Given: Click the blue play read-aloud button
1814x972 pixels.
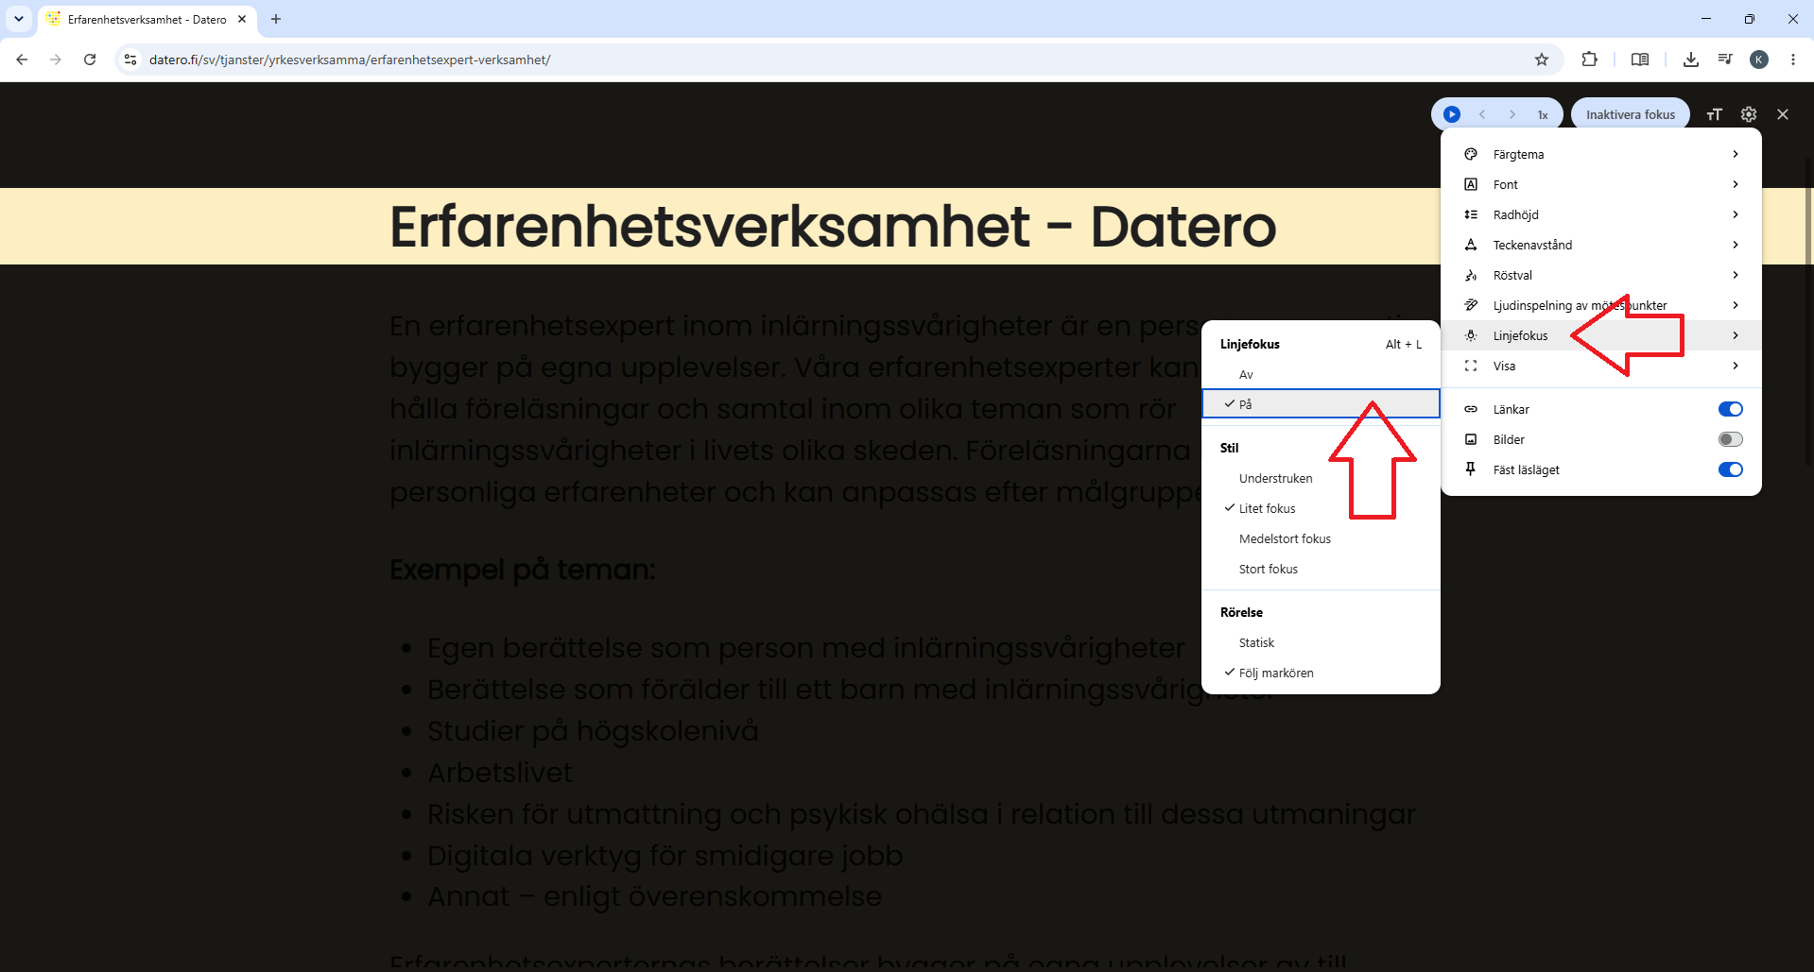Looking at the screenshot, I should coord(1452,114).
